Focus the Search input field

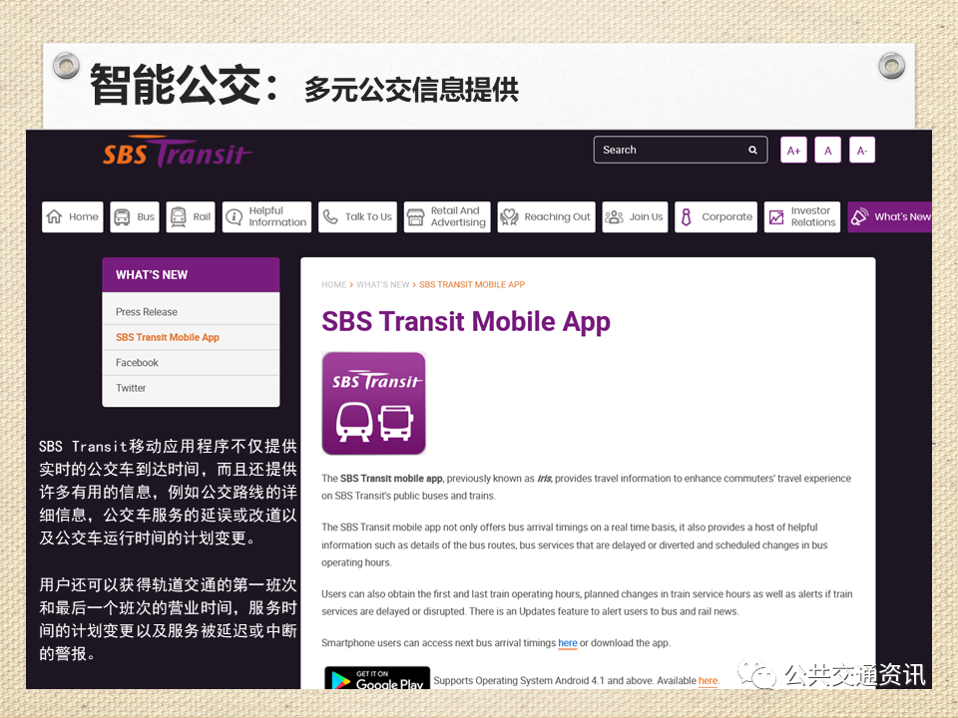click(x=680, y=150)
